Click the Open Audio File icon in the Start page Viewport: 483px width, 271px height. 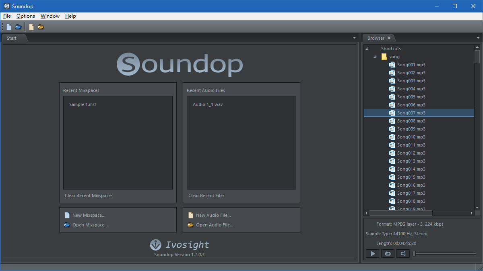coord(190,224)
